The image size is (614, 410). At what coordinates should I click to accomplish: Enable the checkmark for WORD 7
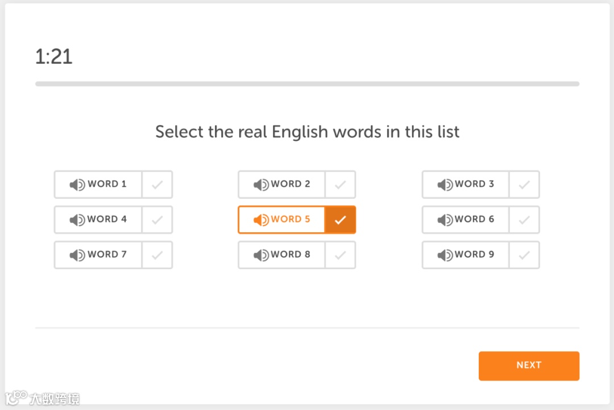tap(157, 255)
